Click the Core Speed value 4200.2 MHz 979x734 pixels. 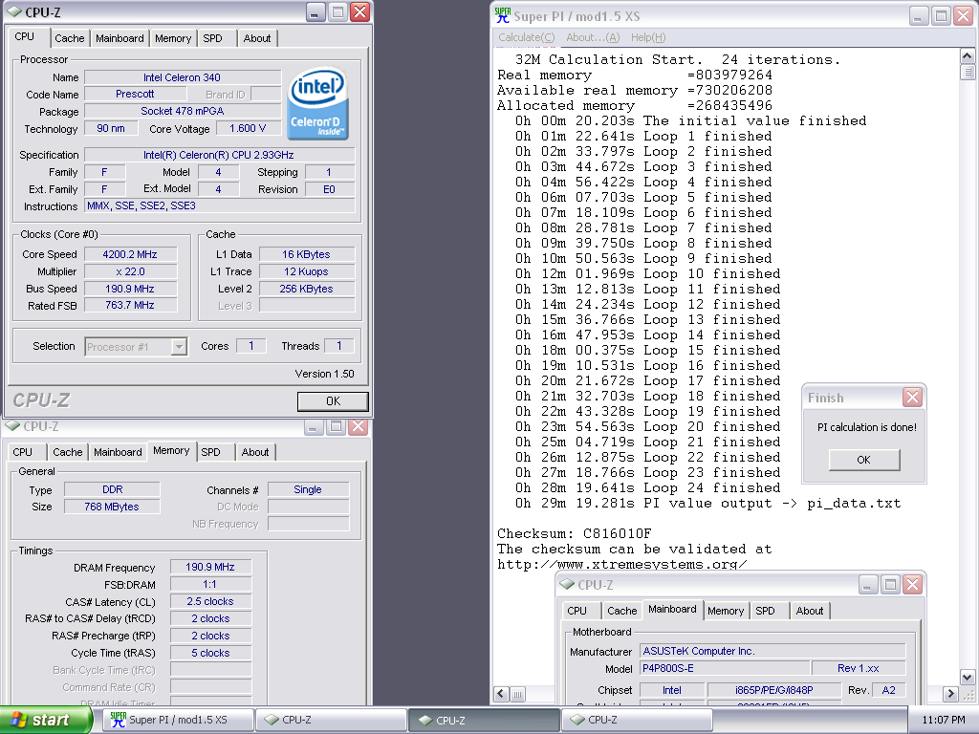(x=130, y=254)
